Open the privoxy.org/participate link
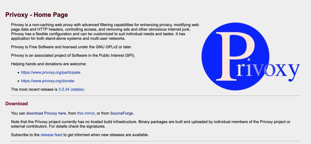The height and width of the screenshot is (144, 311). (51, 72)
